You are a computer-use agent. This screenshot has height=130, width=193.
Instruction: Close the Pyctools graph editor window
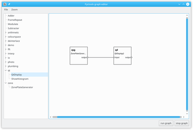pyautogui.click(x=188, y=4)
